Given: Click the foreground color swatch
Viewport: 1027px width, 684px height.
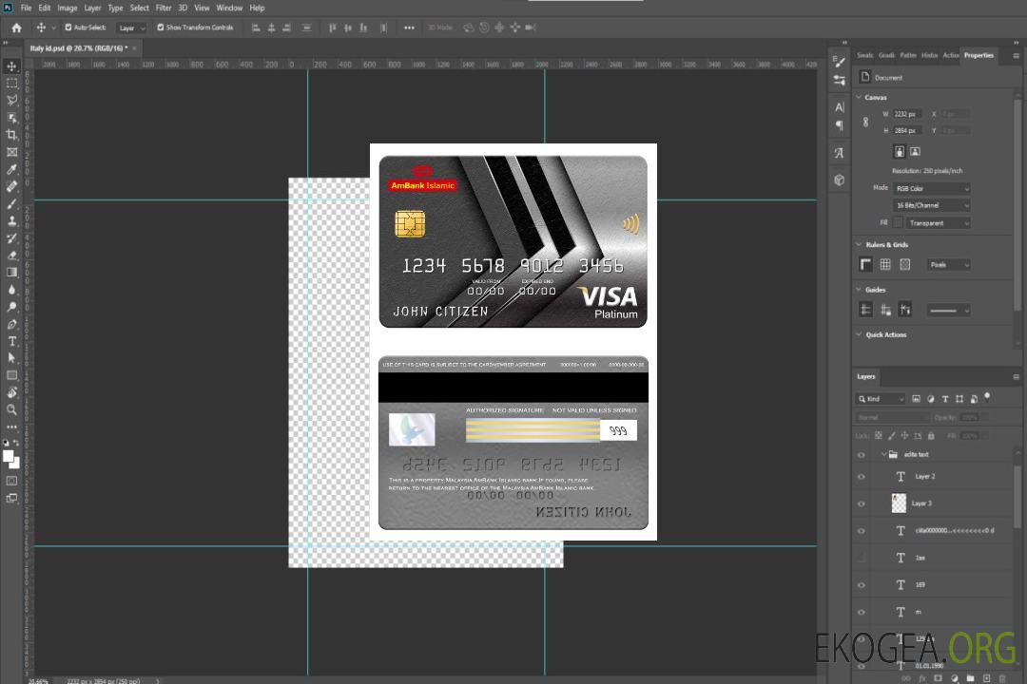Looking at the screenshot, I should point(9,456).
